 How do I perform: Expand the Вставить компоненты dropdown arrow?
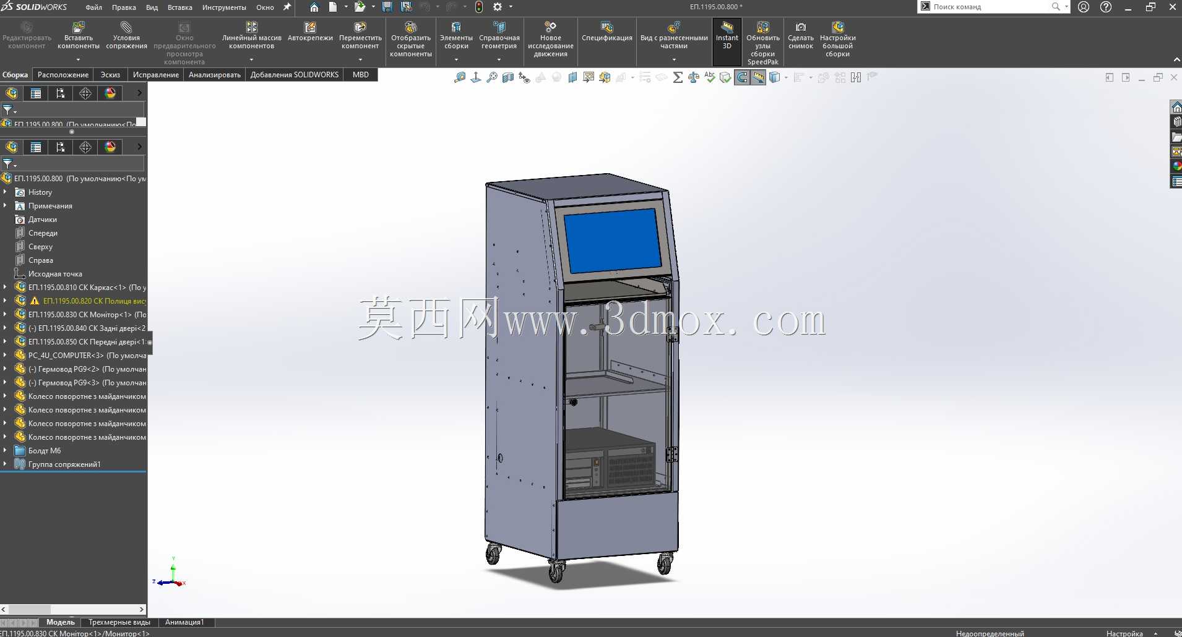point(79,60)
